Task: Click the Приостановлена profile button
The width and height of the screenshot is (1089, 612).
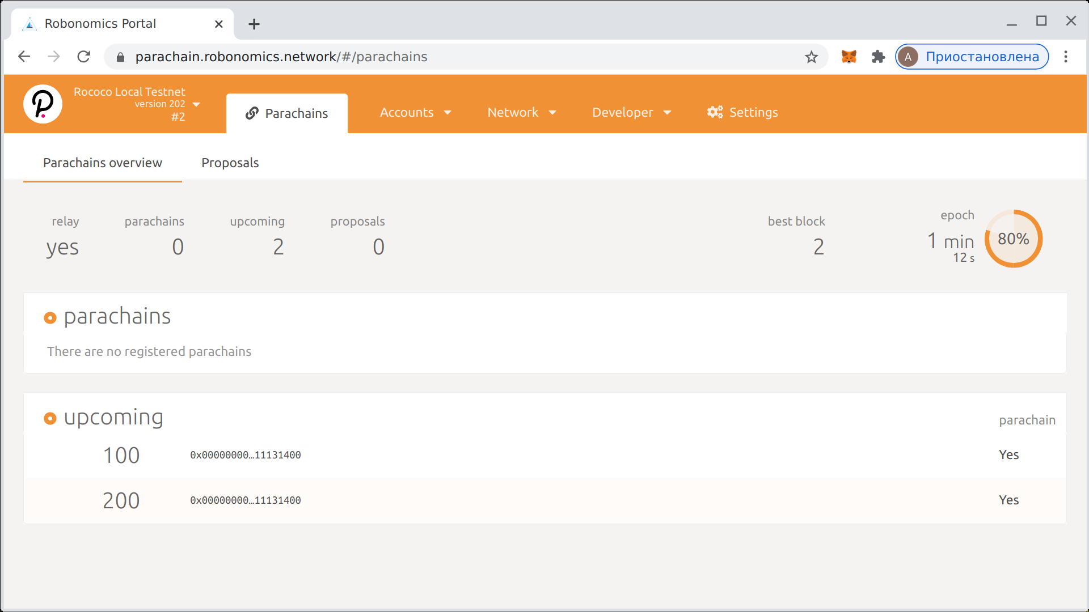Action: coord(972,57)
